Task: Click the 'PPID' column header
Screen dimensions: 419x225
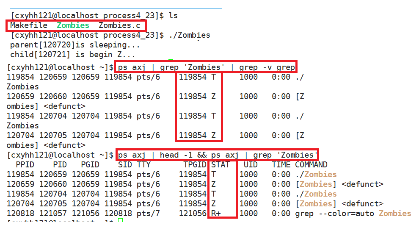Action: (x=25, y=164)
